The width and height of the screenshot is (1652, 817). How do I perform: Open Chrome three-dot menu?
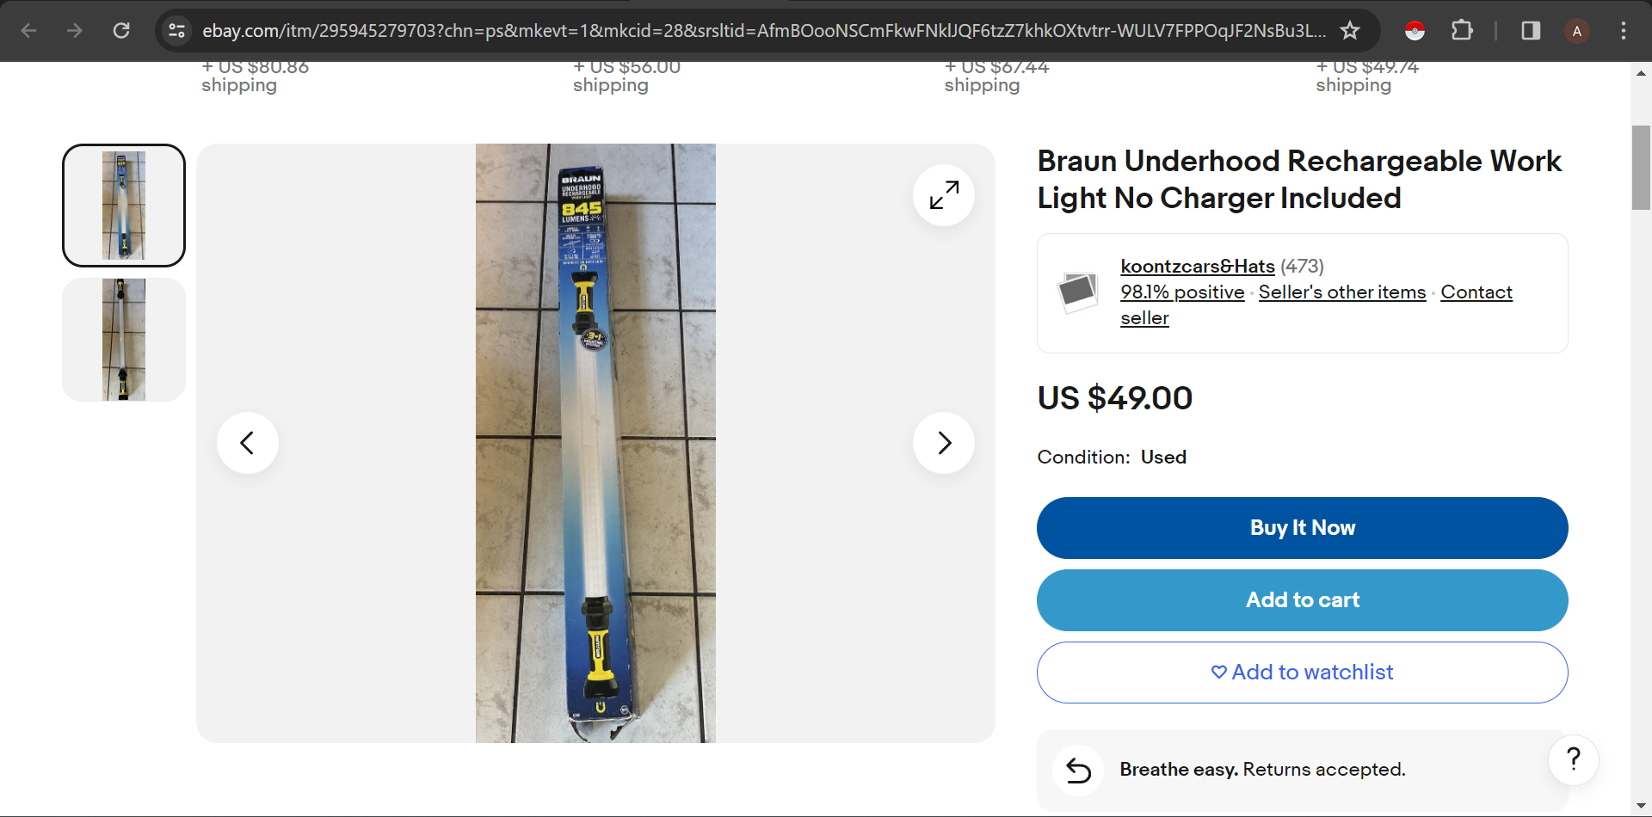tap(1624, 31)
